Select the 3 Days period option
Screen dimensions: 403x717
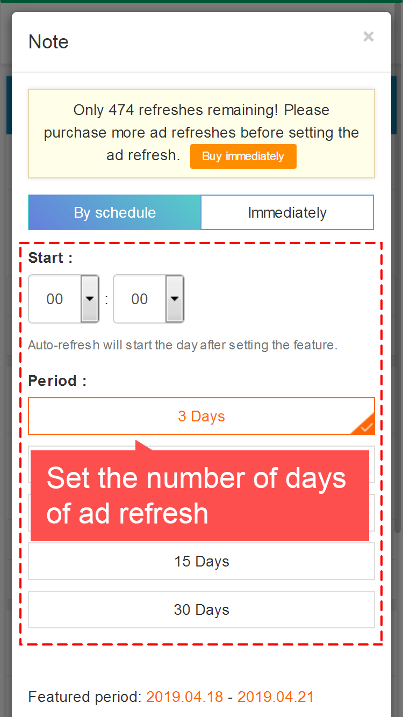click(201, 416)
